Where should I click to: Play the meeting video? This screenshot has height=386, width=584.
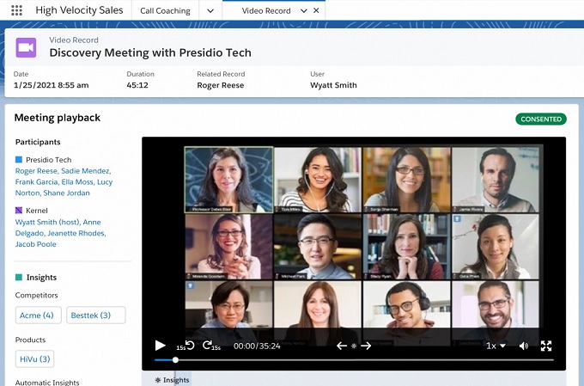(160, 346)
